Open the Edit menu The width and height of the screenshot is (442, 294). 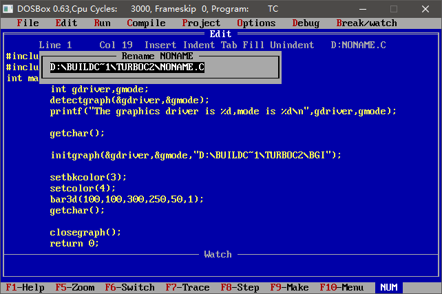pyautogui.click(x=66, y=23)
